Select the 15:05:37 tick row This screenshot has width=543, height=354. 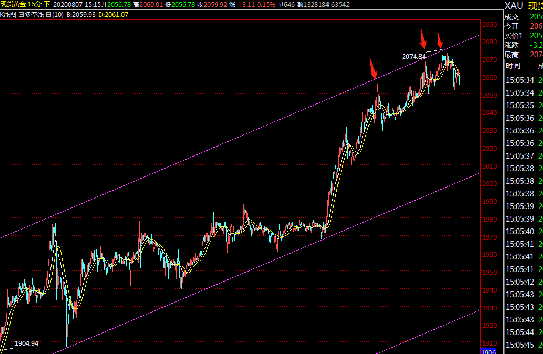pos(523,155)
